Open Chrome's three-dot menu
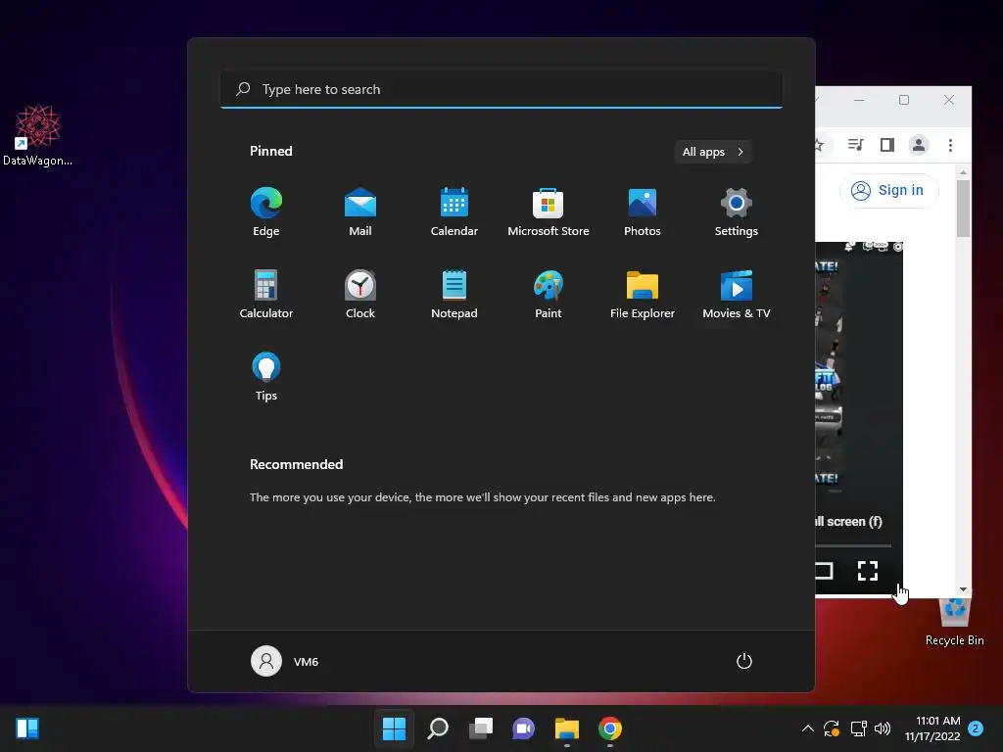 point(950,145)
